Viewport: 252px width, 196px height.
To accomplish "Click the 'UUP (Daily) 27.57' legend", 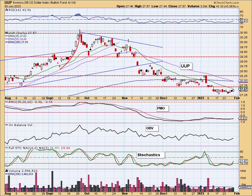I will tap(22, 33).
